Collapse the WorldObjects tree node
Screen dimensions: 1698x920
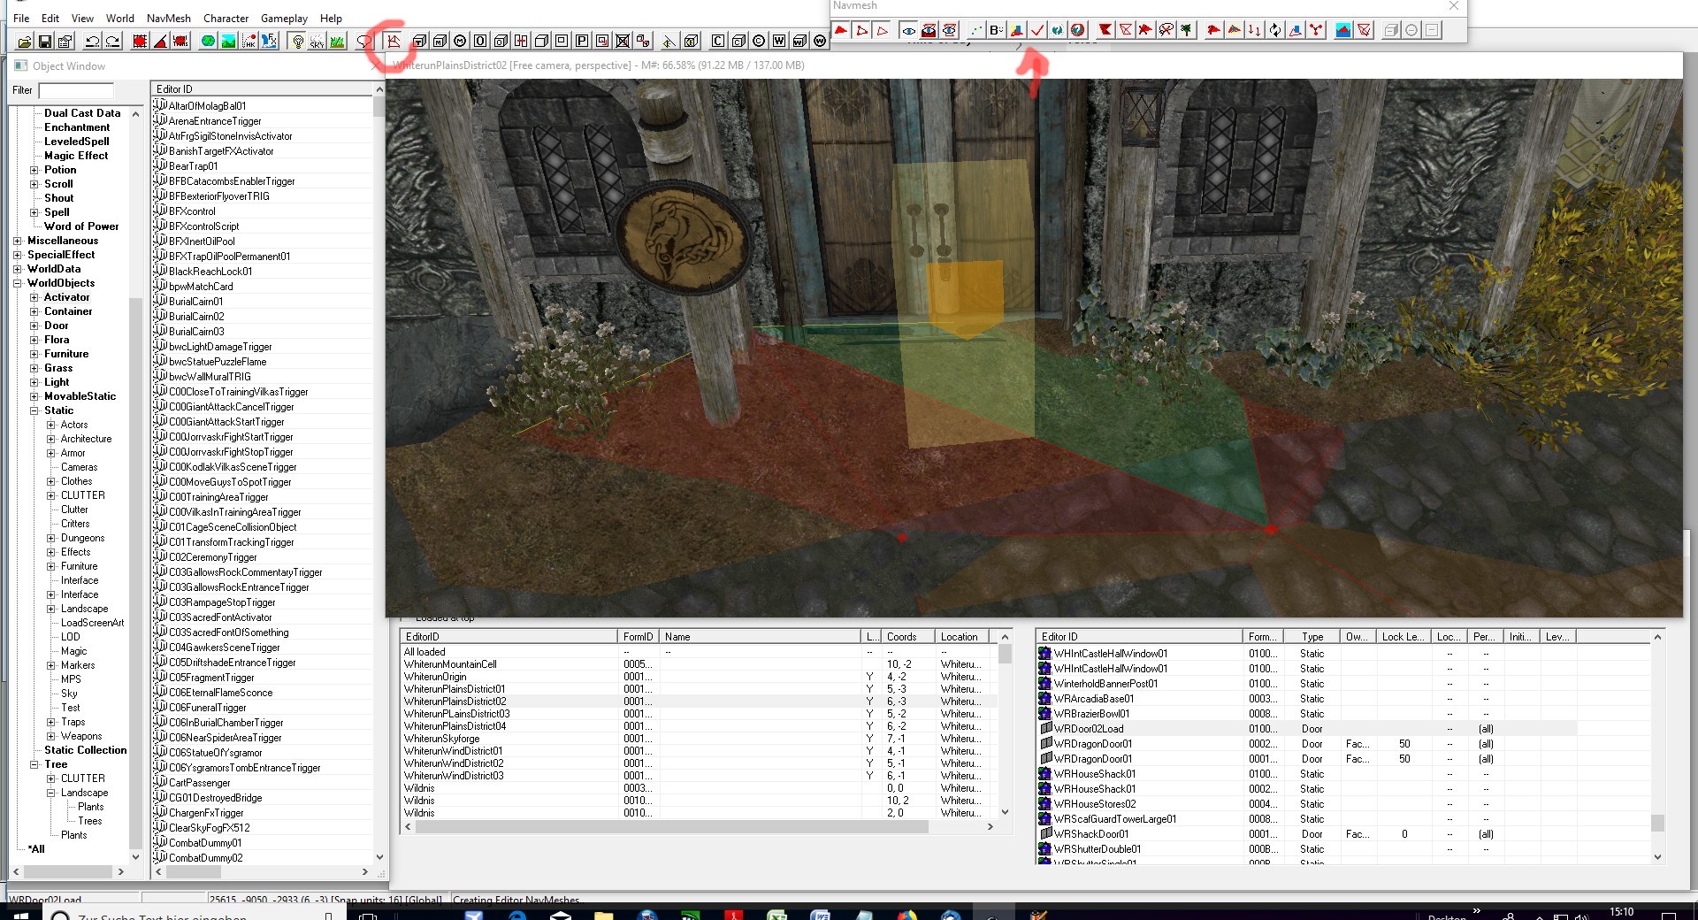(x=18, y=283)
